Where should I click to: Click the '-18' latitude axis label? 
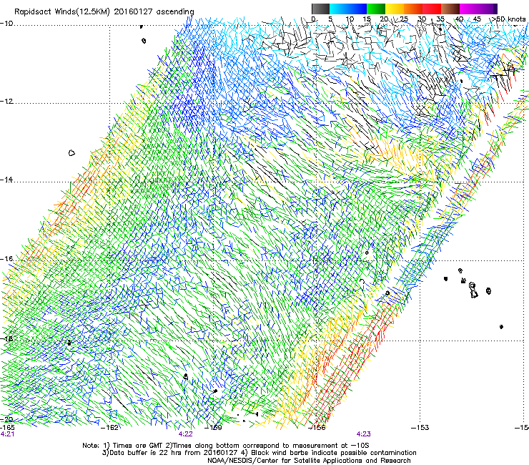pyautogui.click(x=6, y=338)
